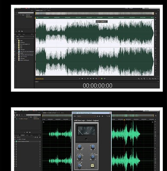Screen dimensions: 167x171
Task: Click the zoom in amplitude icon at bottom right
Action: point(139,79)
